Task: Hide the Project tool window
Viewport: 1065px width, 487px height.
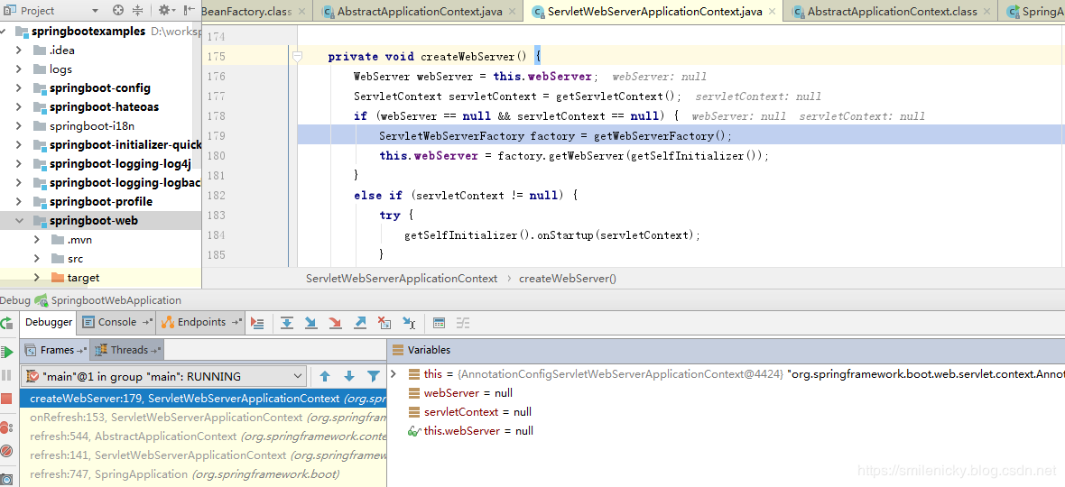Action: click(190, 11)
